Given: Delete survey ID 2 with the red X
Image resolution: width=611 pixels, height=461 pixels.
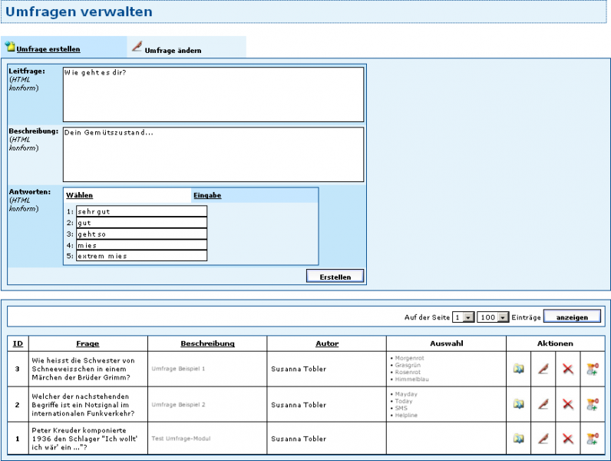Looking at the screenshot, I should (567, 404).
